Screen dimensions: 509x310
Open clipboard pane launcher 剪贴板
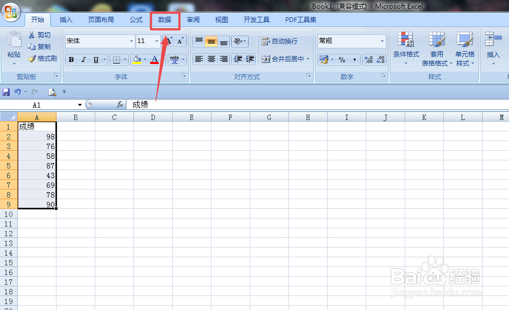[x=56, y=76]
